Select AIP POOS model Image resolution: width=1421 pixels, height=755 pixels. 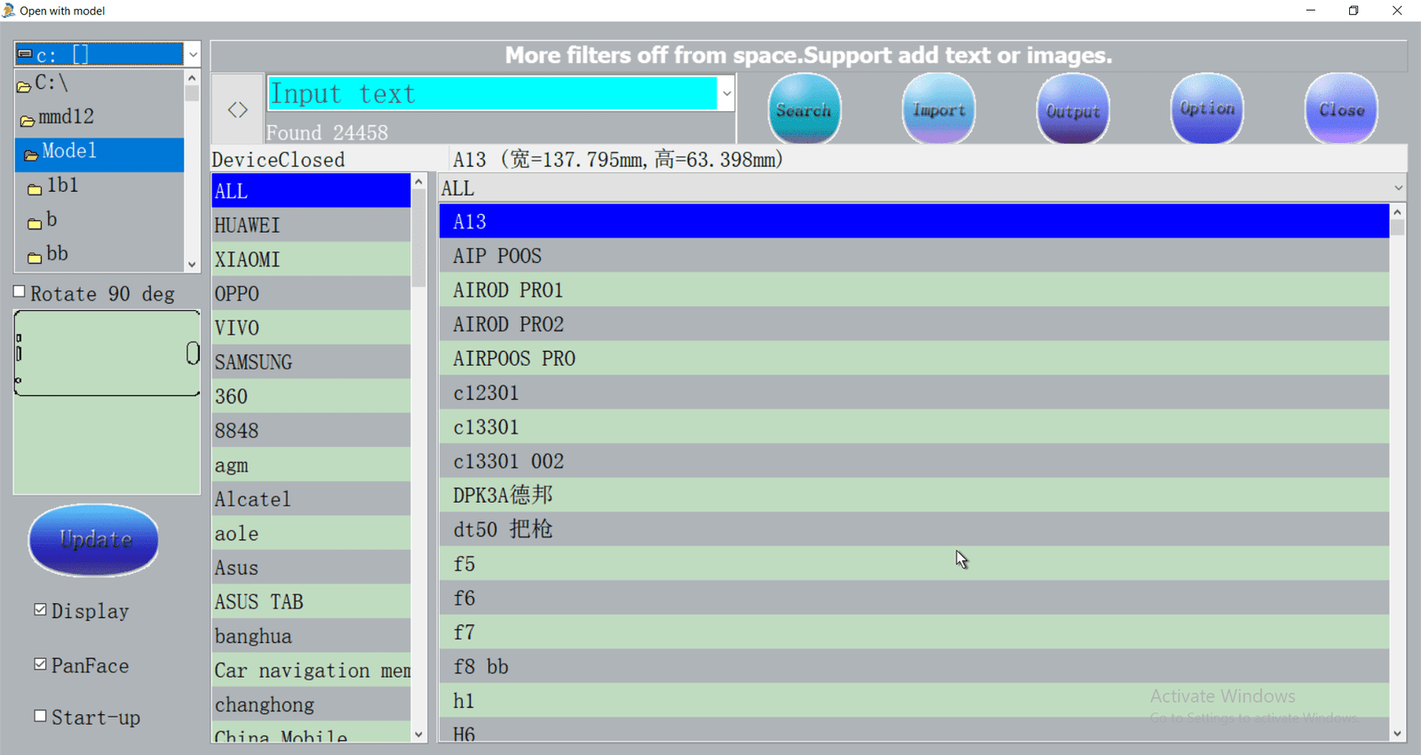pos(914,256)
